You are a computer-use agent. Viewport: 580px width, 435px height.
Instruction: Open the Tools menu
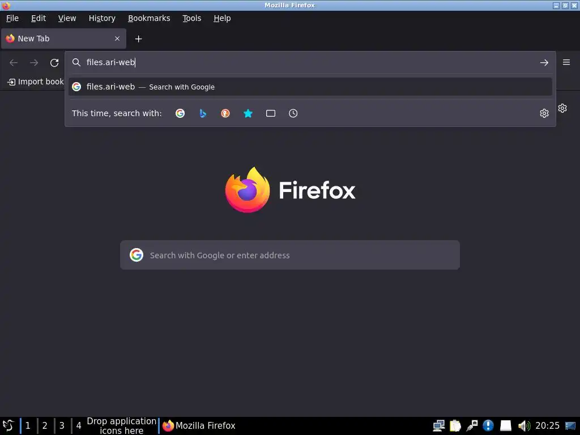click(191, 18)
